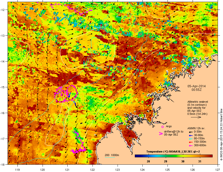Click the red 150-300m arrow legend symbol
The width and height of the screenshot is (223, 172).
coord(191,142)
